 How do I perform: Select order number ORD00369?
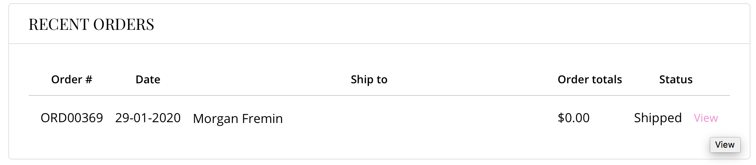tap(72, 118)
